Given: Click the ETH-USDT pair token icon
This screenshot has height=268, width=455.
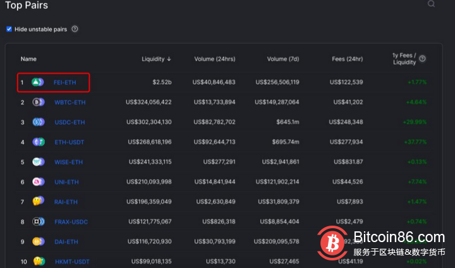Looking at the screenshot, I should pos(38,142).
